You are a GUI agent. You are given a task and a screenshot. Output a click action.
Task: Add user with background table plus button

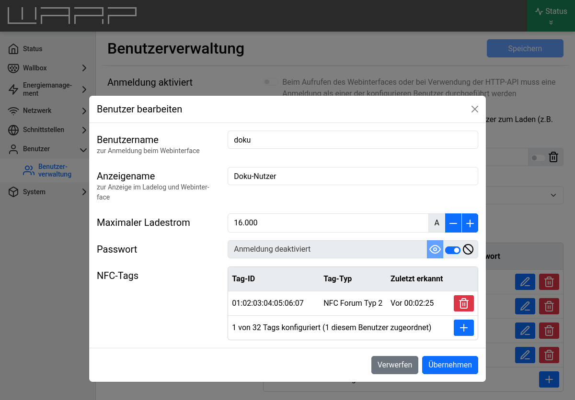point(549,379)
